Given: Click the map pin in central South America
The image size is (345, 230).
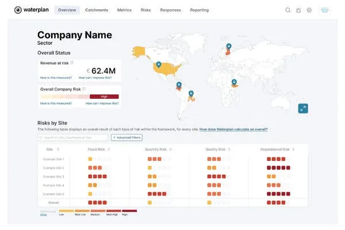Looking at the screenshot, I should coord(191,94).
